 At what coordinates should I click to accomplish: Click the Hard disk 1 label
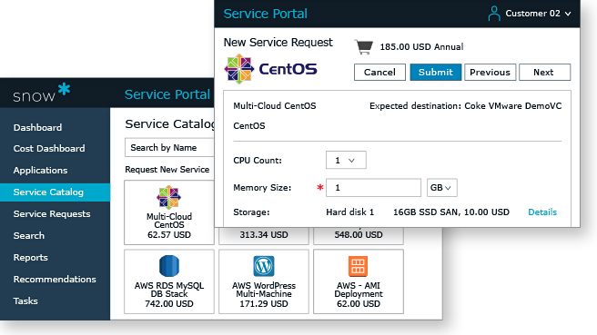click(349, 212)
